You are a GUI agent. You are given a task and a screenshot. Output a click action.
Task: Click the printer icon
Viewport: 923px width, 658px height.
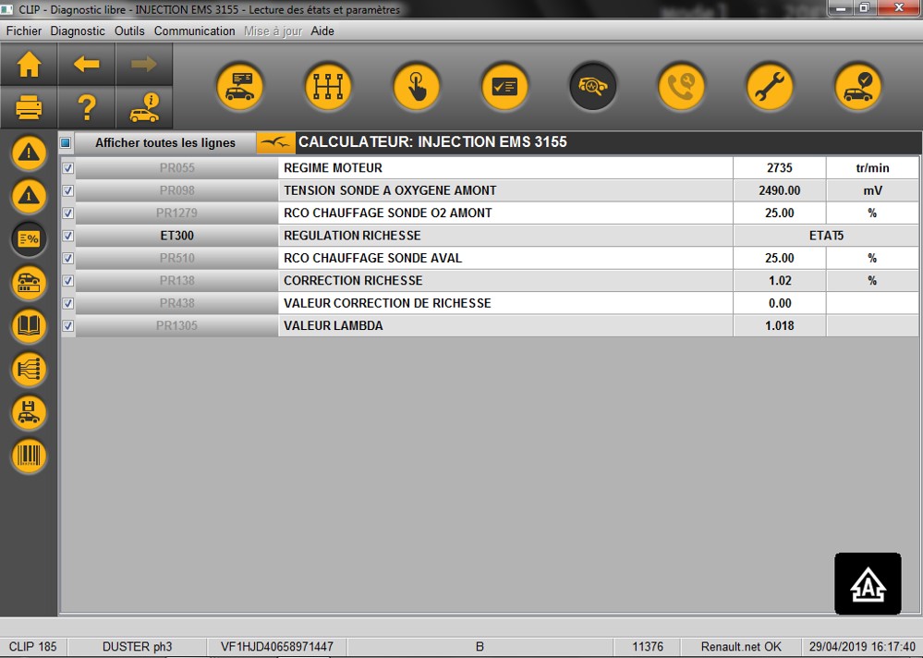(29, 108)
